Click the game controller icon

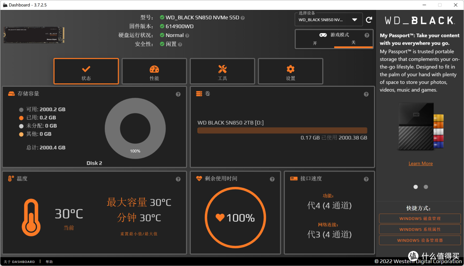323,35
